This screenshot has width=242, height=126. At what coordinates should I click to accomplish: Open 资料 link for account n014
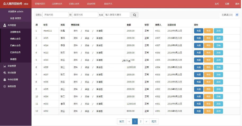76,45
